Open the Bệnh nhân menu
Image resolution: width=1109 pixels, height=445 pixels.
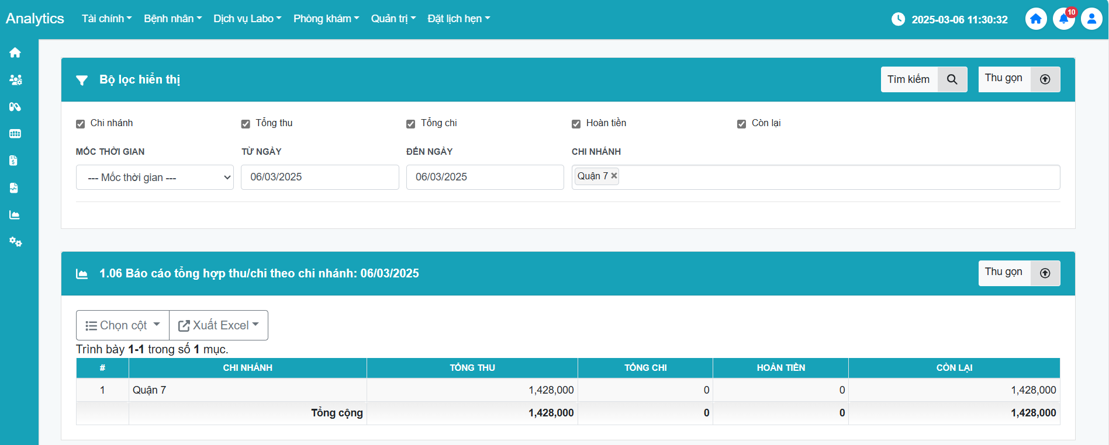[x=172, y=19]
